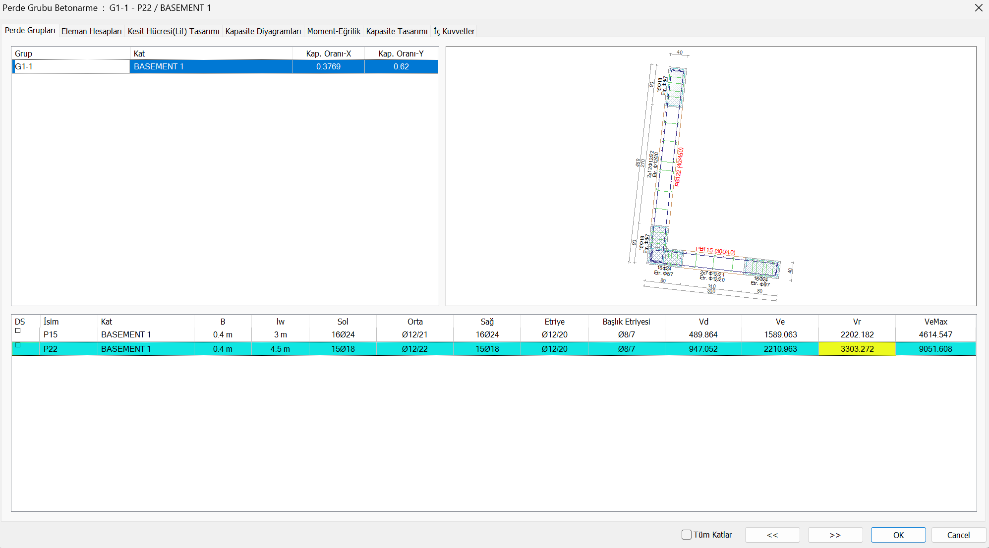Click the next >> button
This screenshot has width=989, height=548.
pos(835,535)
